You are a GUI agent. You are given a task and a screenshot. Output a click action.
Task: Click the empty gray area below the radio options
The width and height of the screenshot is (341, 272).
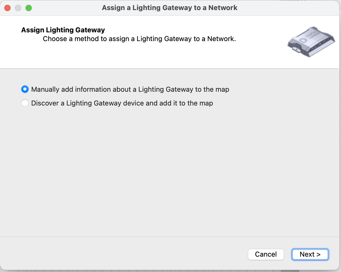coord(170,172)
